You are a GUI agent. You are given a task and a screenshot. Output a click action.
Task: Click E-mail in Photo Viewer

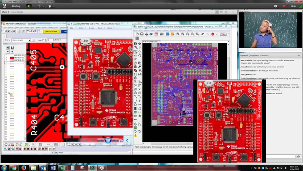[91, 28]
